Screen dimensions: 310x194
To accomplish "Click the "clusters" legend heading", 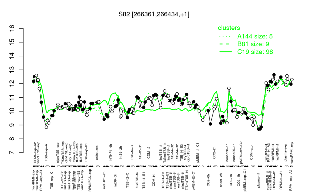I will point(229,28).
